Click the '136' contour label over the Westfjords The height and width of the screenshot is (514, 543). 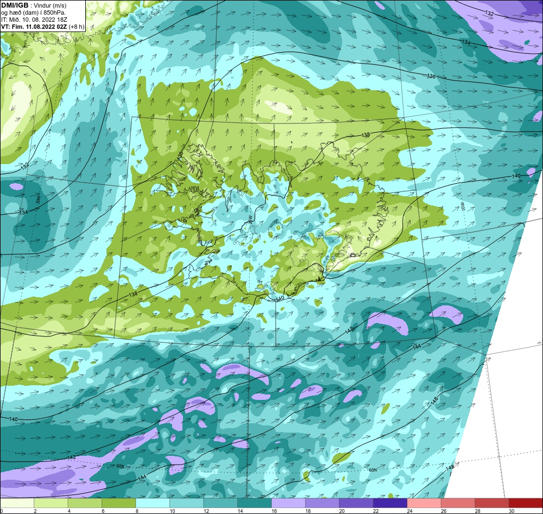pyautogui.click(x=179, y=155)
